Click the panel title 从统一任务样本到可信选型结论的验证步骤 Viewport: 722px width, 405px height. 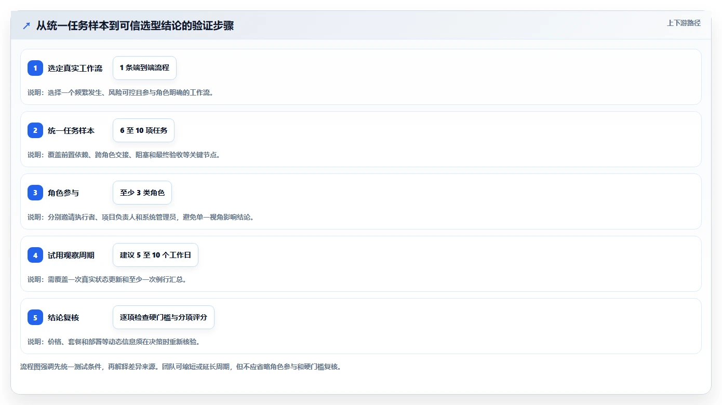135,26
